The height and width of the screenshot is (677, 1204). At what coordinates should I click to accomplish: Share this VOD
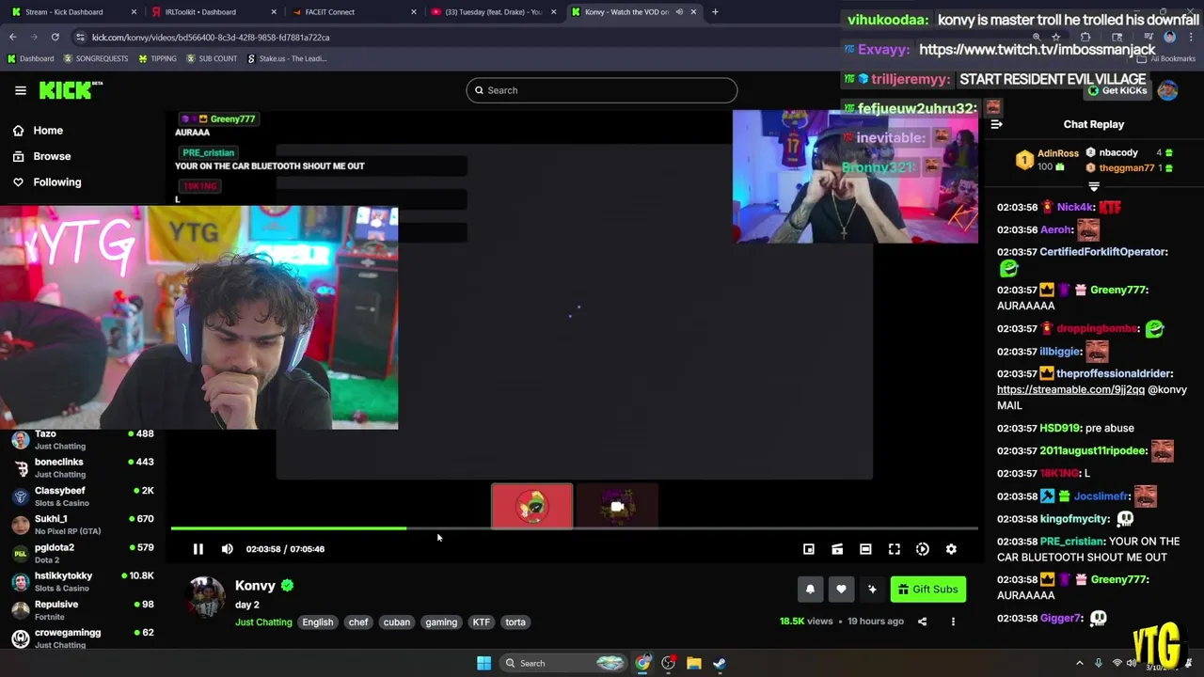point(922,622)
